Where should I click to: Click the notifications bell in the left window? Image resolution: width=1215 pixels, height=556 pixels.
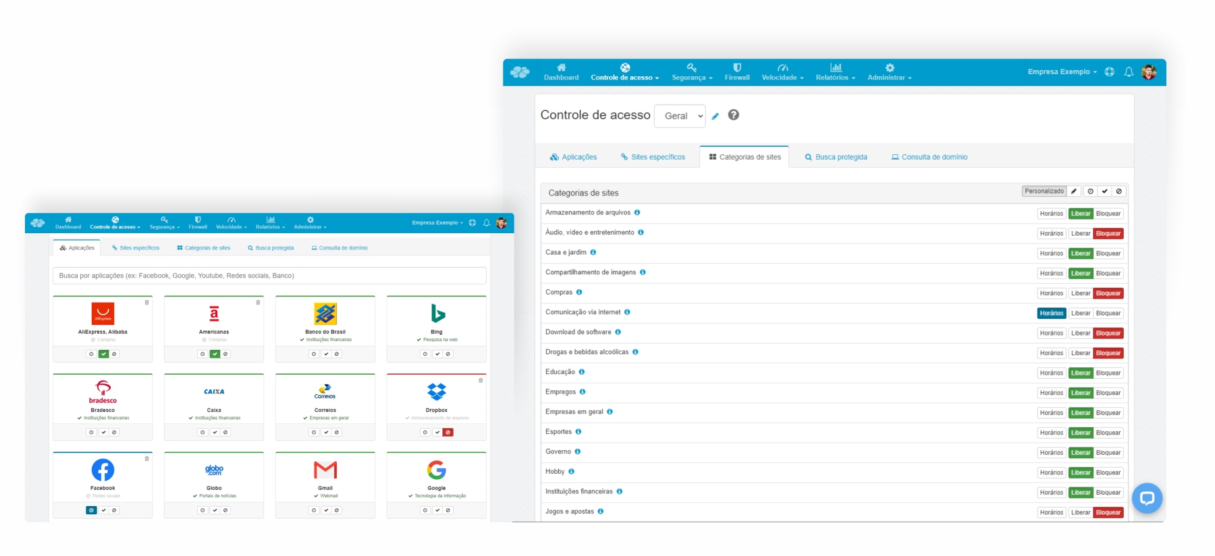pos(486,223)
